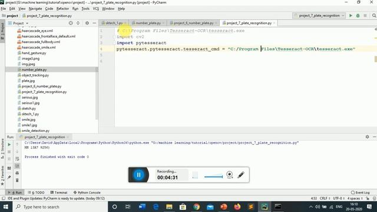Click the line:column indicator in the status bar

[x=314, y=198]
